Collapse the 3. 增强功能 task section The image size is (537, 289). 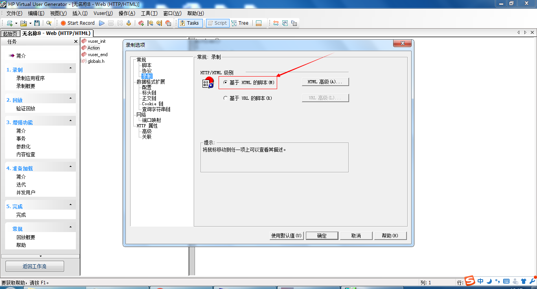[70, 121]
